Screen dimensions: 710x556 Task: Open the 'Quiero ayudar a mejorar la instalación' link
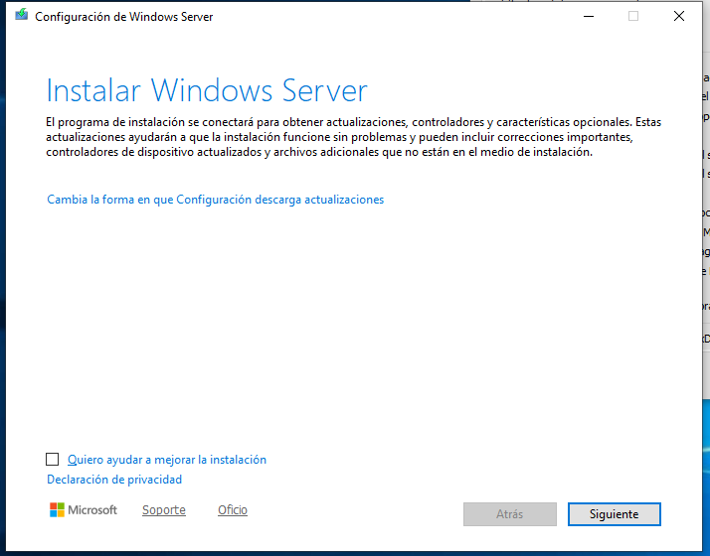166,460
